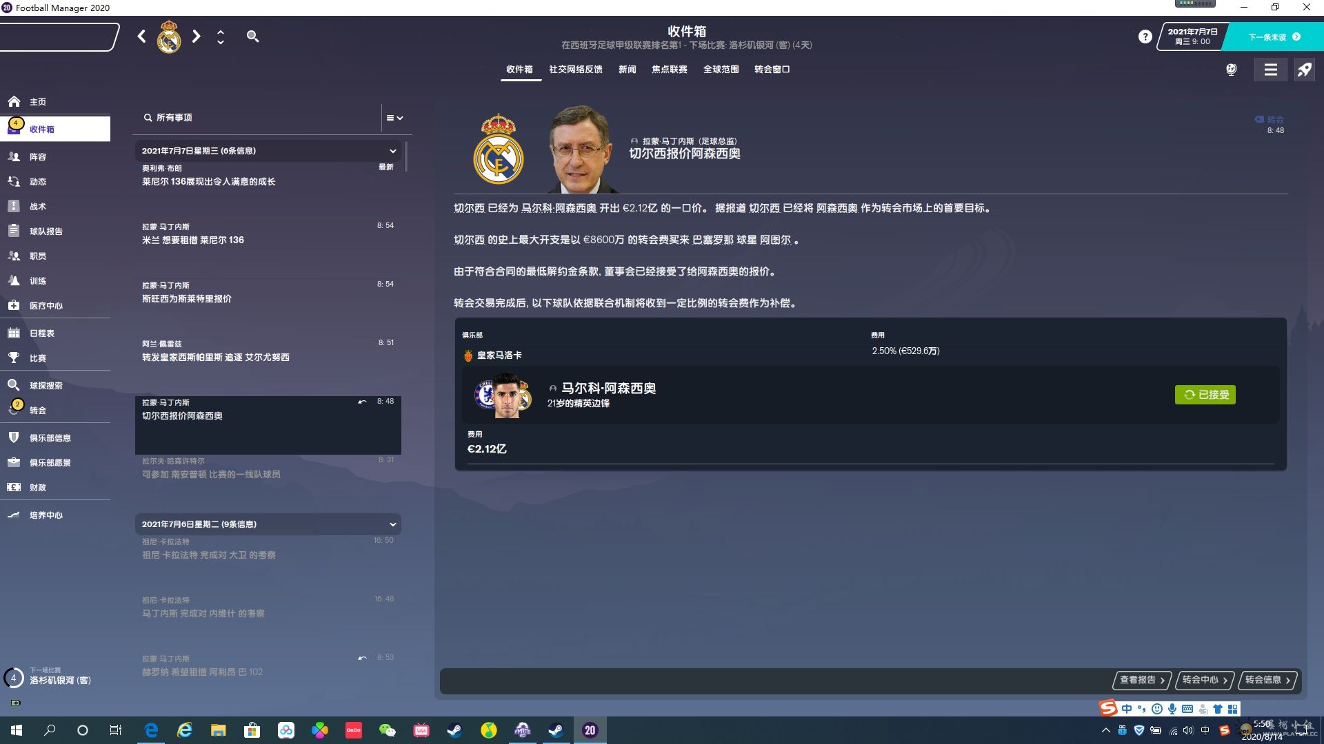
Task: Open 战术 (Tactics) in the sidebar
Action: pyautogui.click(x=37, y=207)
